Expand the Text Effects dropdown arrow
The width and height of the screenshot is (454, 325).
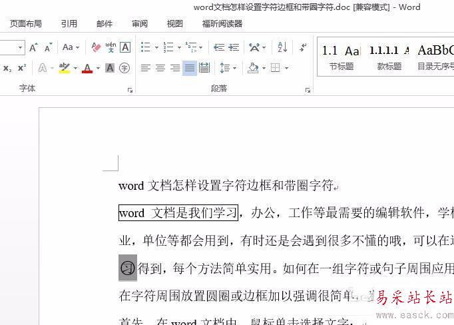[x=52, y=69]
